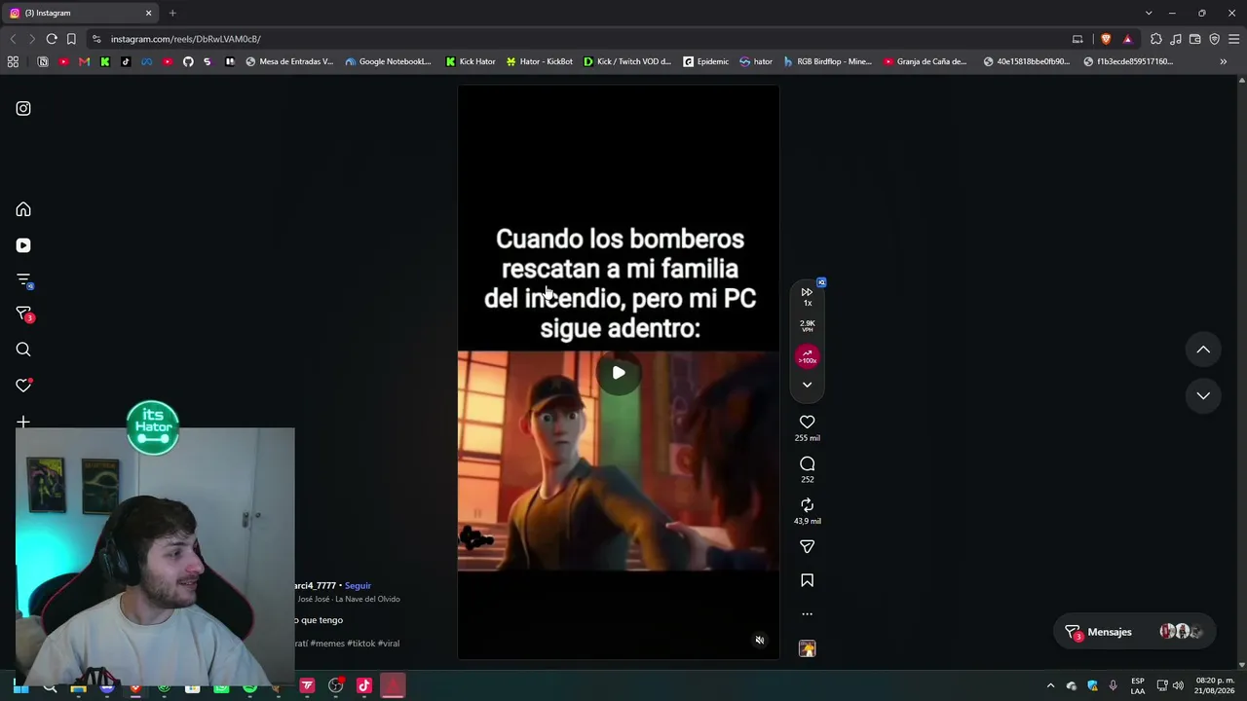The width and height of the screenshot is (1247, 701).
Task: Open the reel's three-dot more options
Action: [807, 614]
